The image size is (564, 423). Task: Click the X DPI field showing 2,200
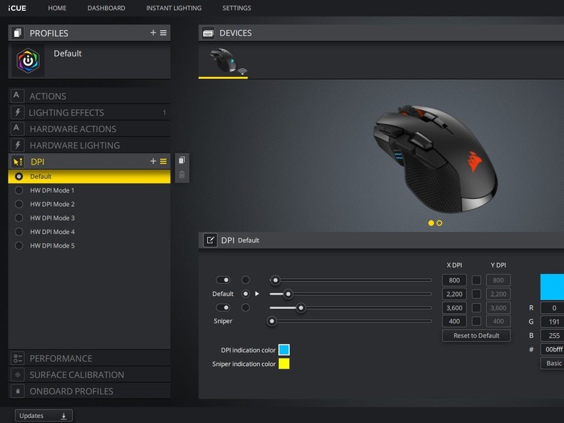tap(454, 294)
